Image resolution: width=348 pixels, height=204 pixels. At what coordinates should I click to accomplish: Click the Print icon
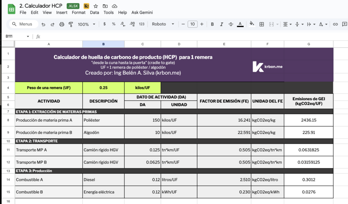coord(62,24)
